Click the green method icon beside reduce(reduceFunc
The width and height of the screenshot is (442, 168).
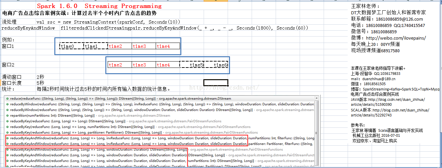(x=7, y=99)
